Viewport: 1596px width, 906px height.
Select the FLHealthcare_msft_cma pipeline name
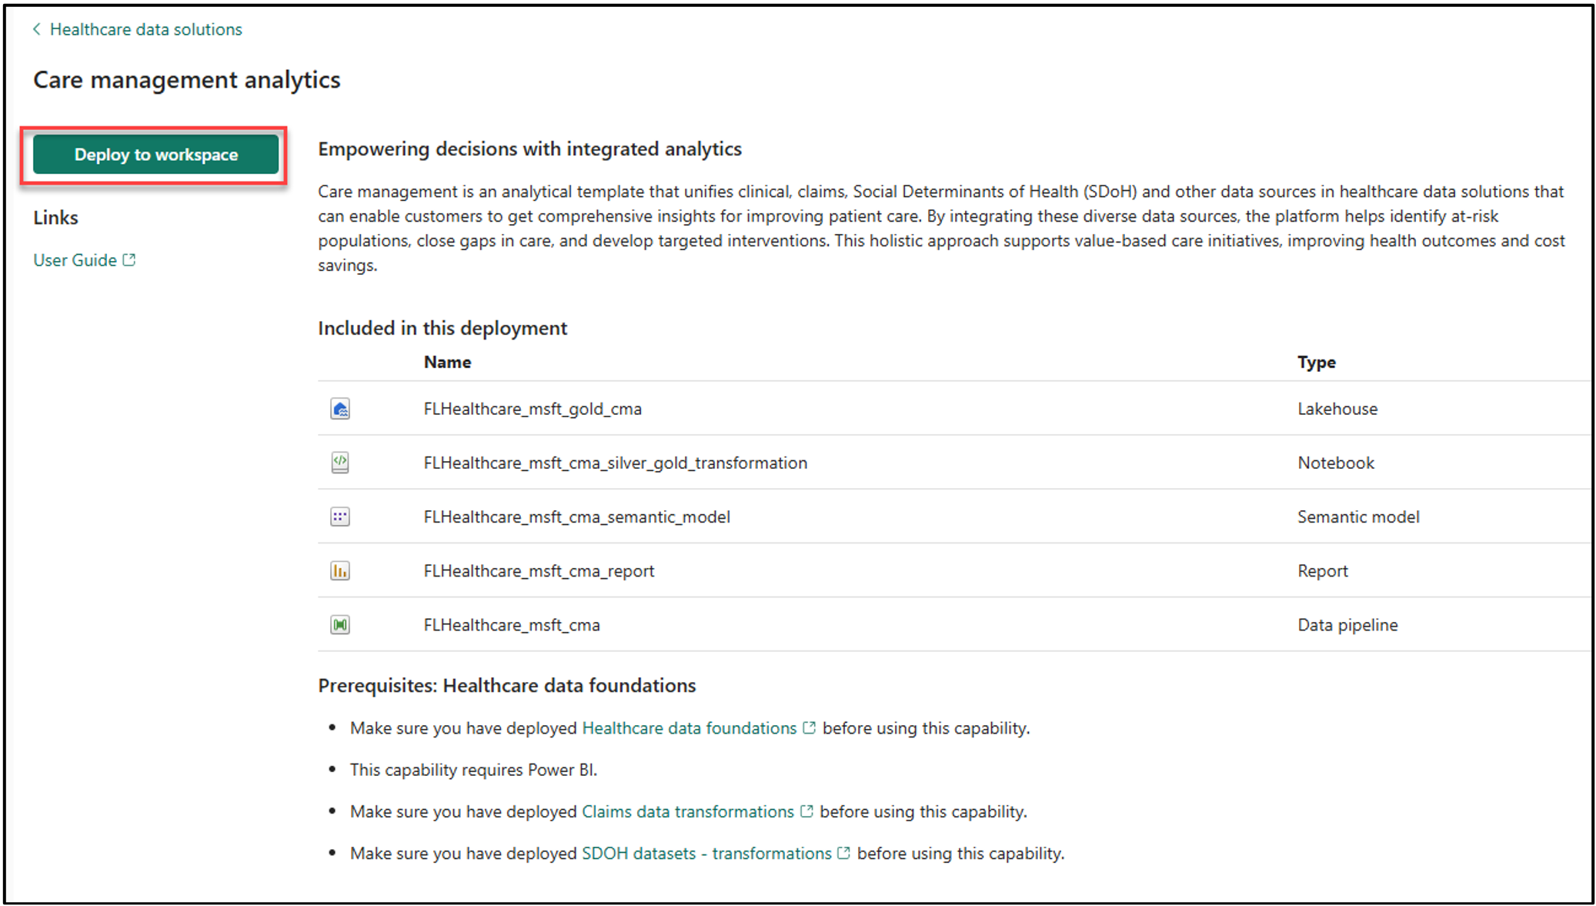tap(512, 624)
